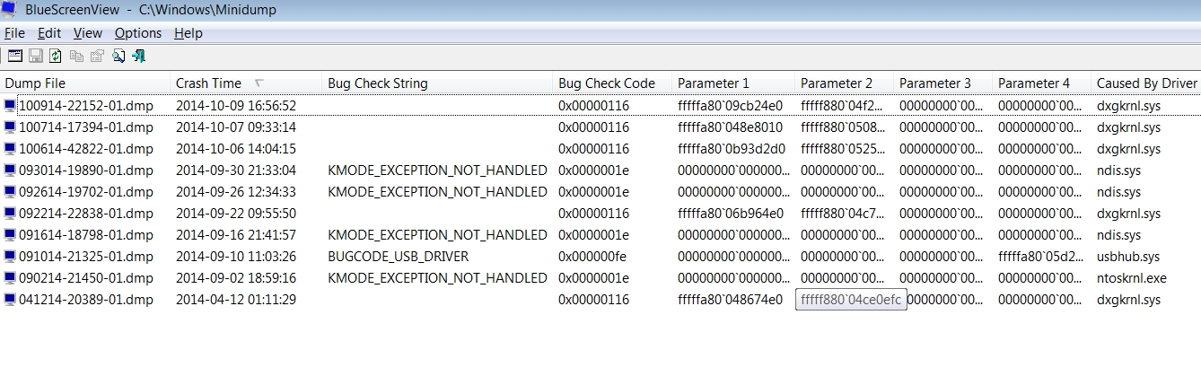Click crash time 2014-10-09 16:56:52

pos(236,105)
